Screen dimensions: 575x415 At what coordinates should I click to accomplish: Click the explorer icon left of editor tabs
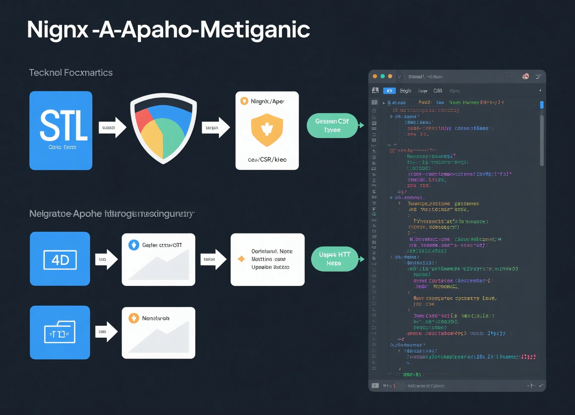click(375, 91)
